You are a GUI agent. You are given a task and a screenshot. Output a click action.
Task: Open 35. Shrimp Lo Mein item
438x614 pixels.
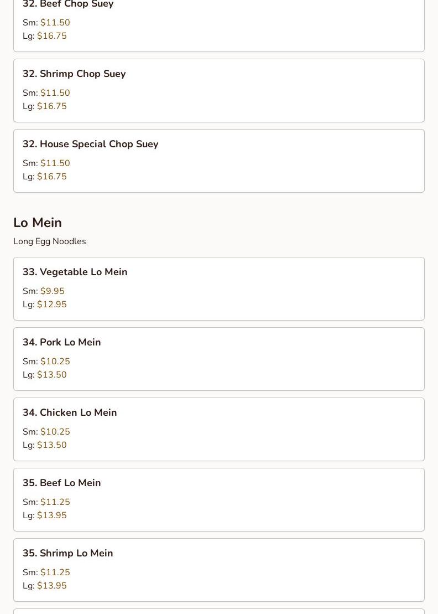[x=219, y=570]
